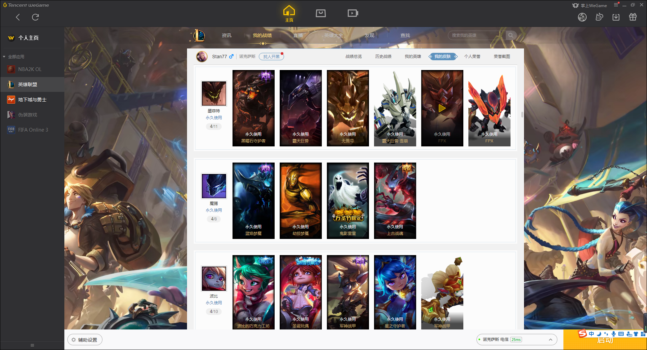The height and width of the screenshot is (350, 647).
Task: Switch to 我的英雄 sub-tab
Action: tap(413, 57)
